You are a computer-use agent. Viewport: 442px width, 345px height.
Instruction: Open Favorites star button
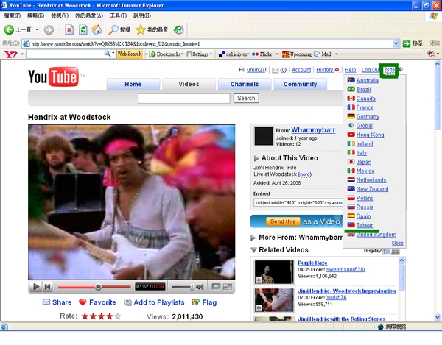click(x=152, y=29)
